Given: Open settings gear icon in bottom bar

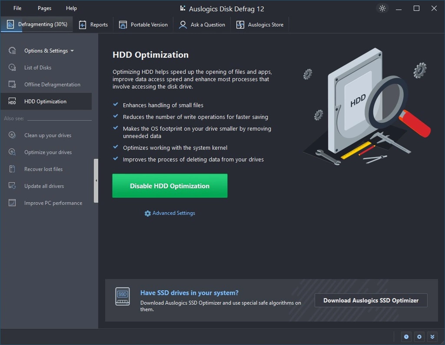Looking at the screenshot, I should (x=419, y=336).
